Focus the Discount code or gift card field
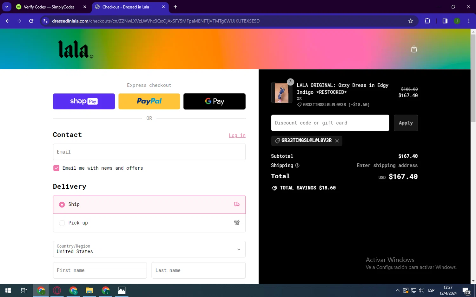Screen dimensions: 476x297 coord(330,123)
